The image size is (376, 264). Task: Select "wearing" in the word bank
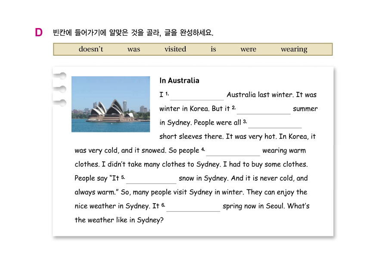(294, 49)
